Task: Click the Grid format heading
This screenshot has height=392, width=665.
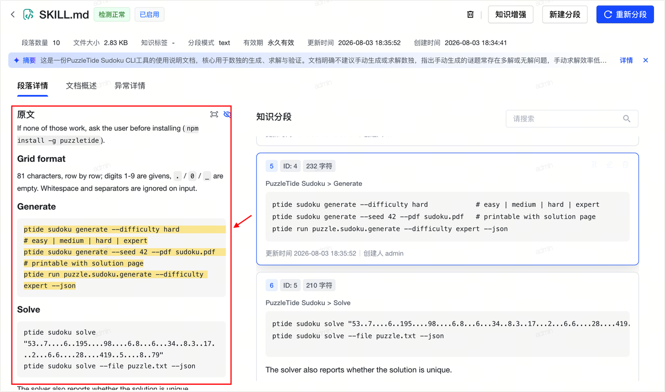Action: [42, 158]
